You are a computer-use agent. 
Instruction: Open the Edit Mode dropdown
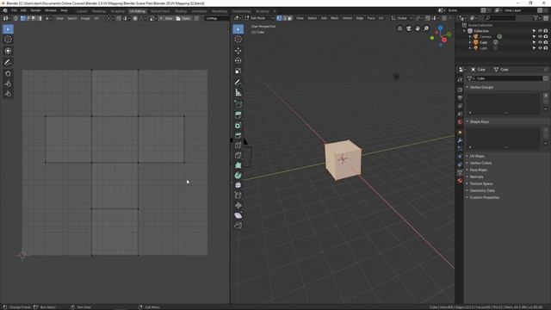click(259, 18)
